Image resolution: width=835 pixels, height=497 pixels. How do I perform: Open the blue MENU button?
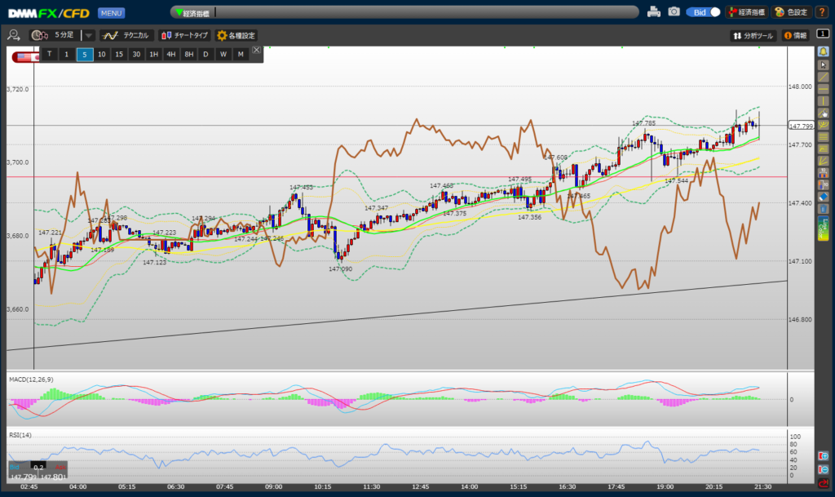[111, 13]
